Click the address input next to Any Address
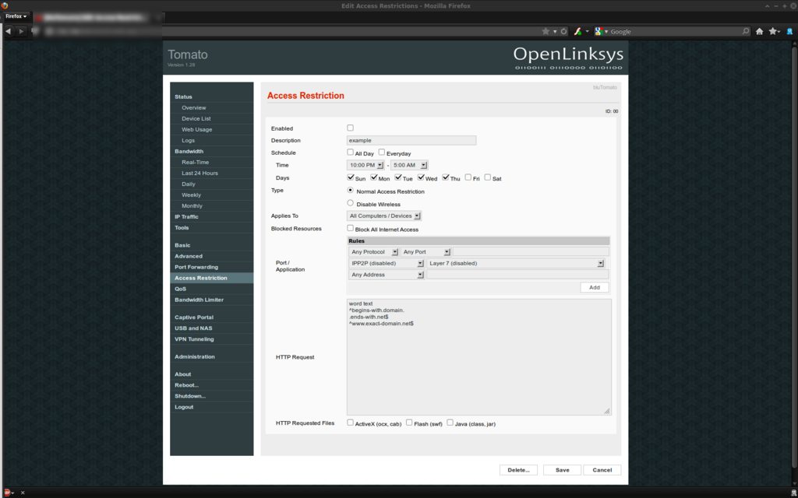The width and height of the screenshot is (798, 498). coord(517,275)
